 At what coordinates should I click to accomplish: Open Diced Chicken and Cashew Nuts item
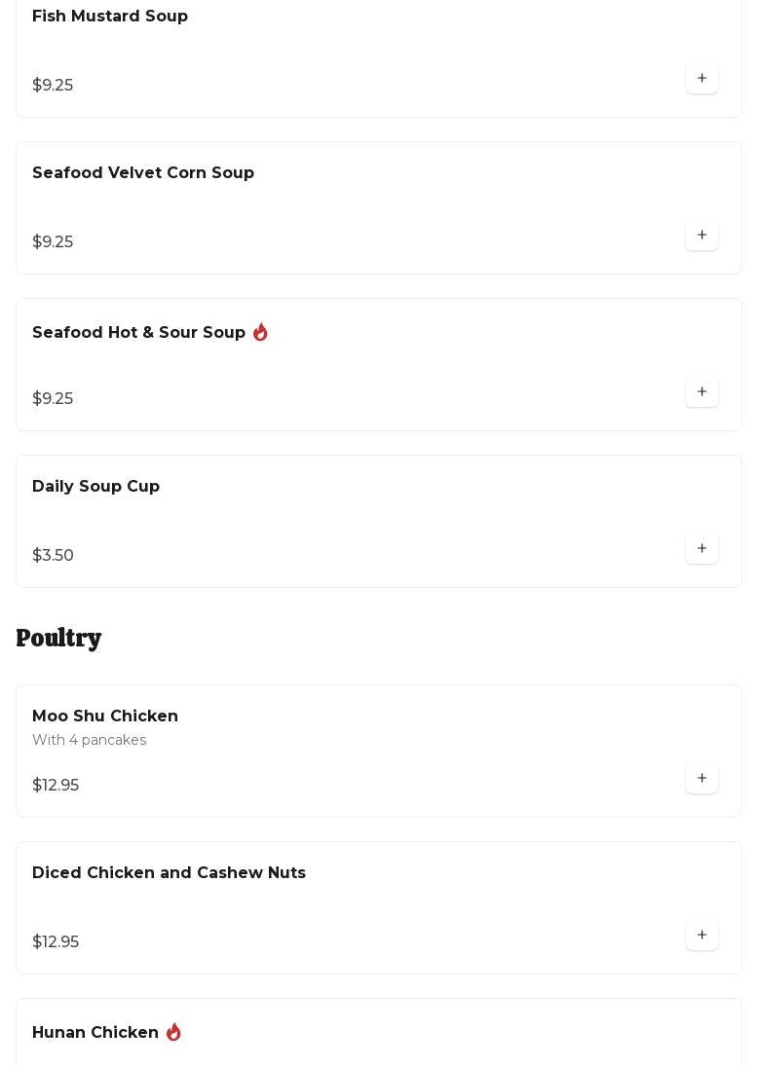(169, 873)
